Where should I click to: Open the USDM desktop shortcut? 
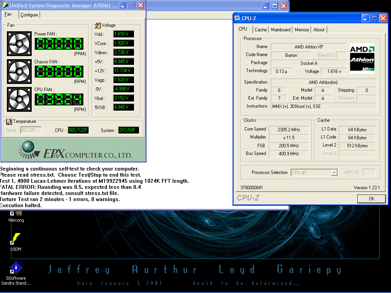[16, 241]
